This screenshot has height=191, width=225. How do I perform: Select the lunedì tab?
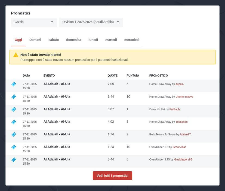(x=93, y=40)
